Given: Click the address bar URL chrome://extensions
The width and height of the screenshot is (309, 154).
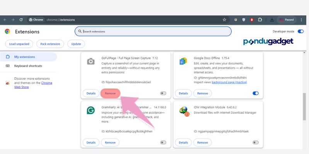Looking at the screenshot, I should tap(61, 20).
